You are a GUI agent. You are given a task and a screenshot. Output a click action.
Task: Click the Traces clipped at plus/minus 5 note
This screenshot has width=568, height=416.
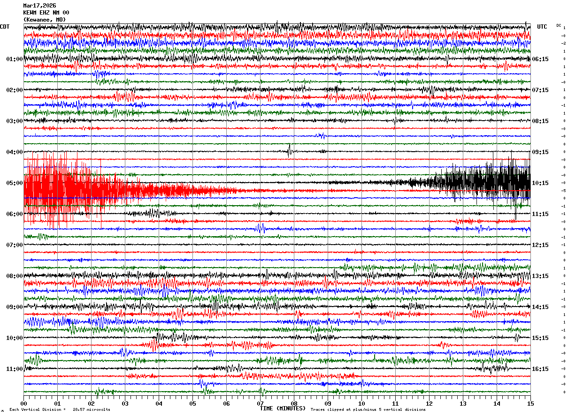click(x=368, y=409)
